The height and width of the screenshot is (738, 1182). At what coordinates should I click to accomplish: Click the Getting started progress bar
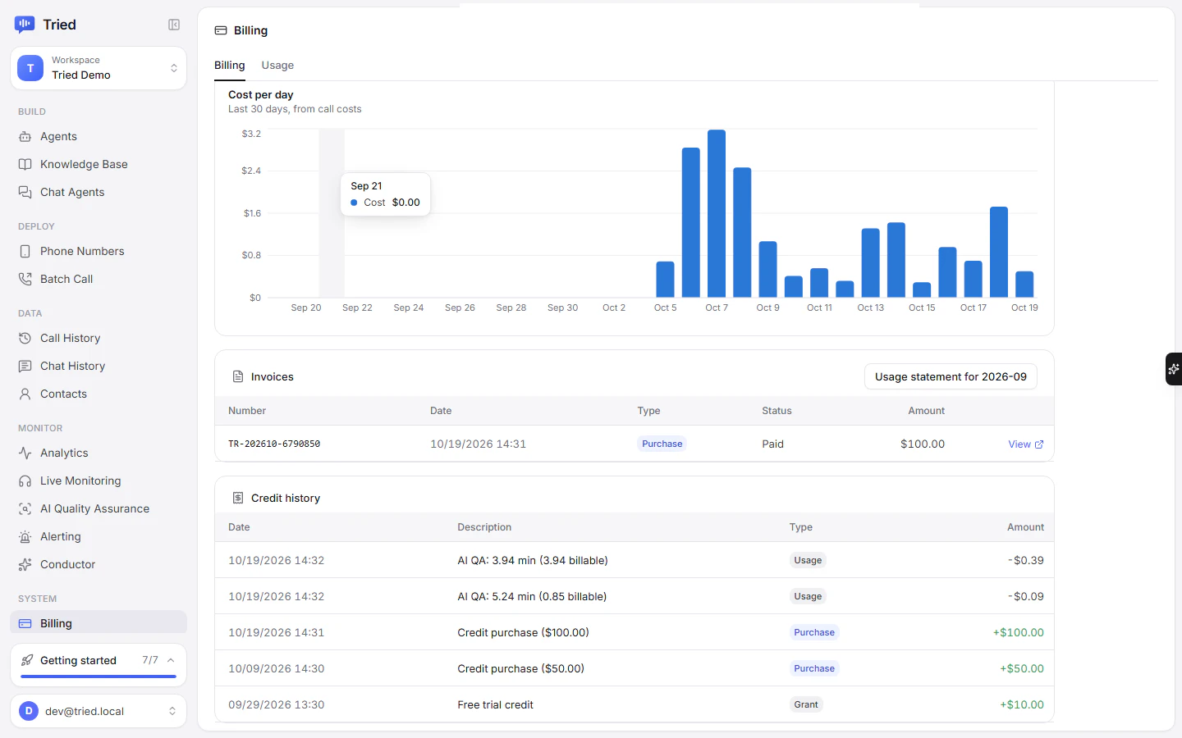pyautogui.click(x=98, y=676)
